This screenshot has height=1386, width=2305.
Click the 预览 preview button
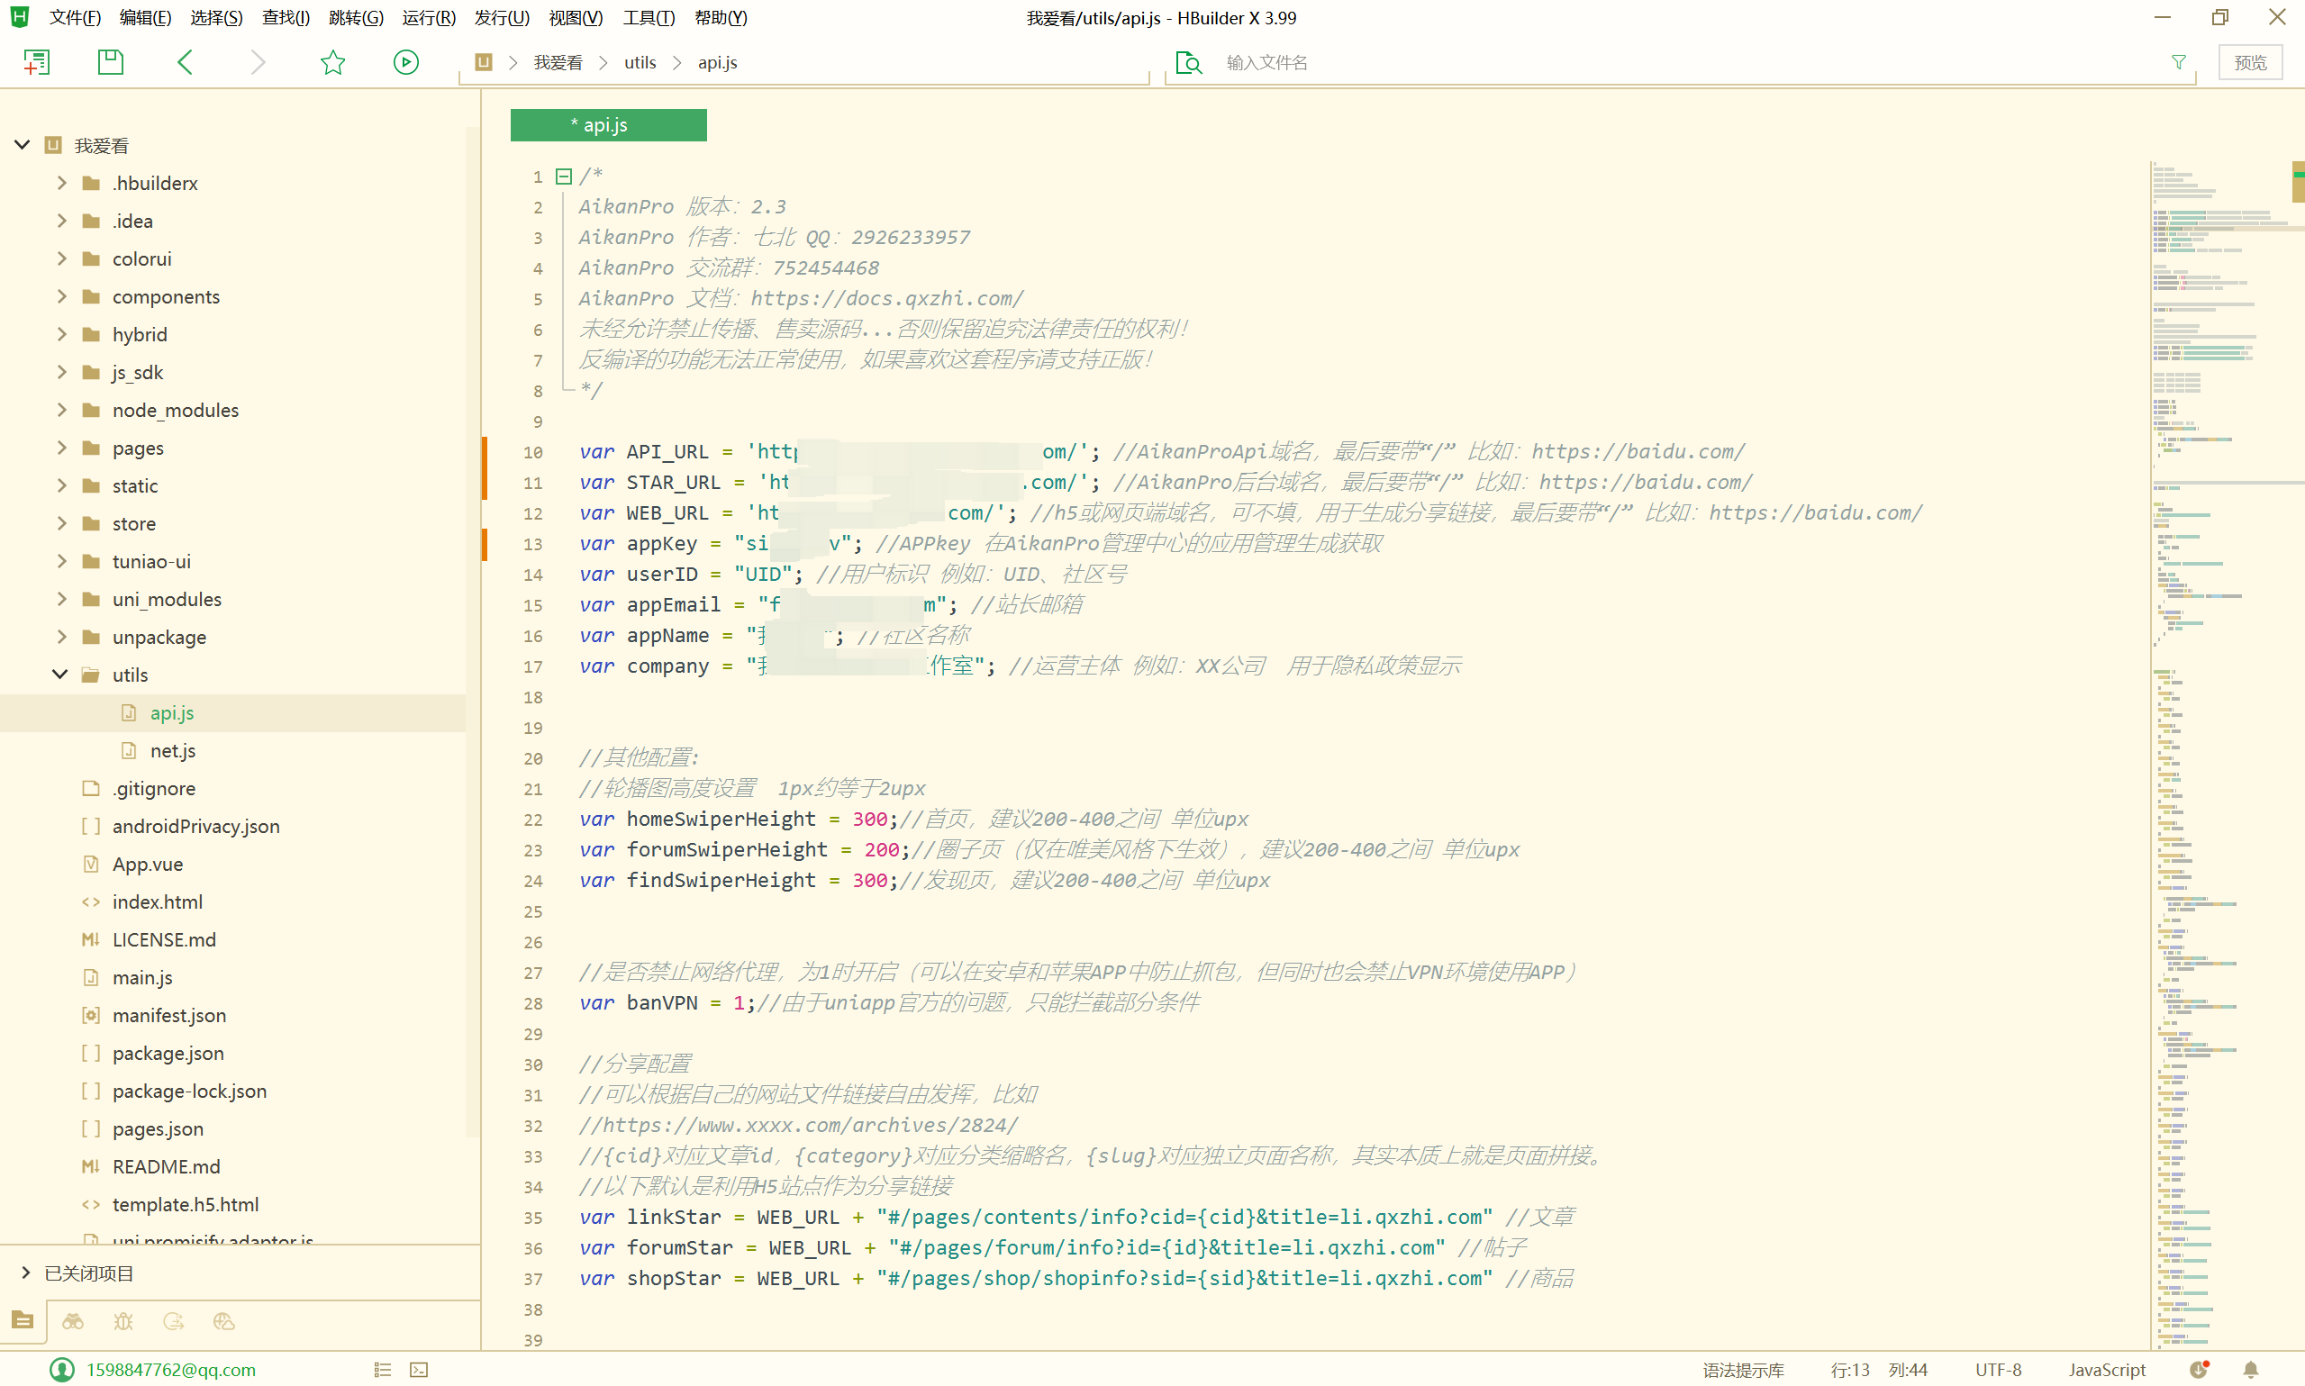point(2249,62)
